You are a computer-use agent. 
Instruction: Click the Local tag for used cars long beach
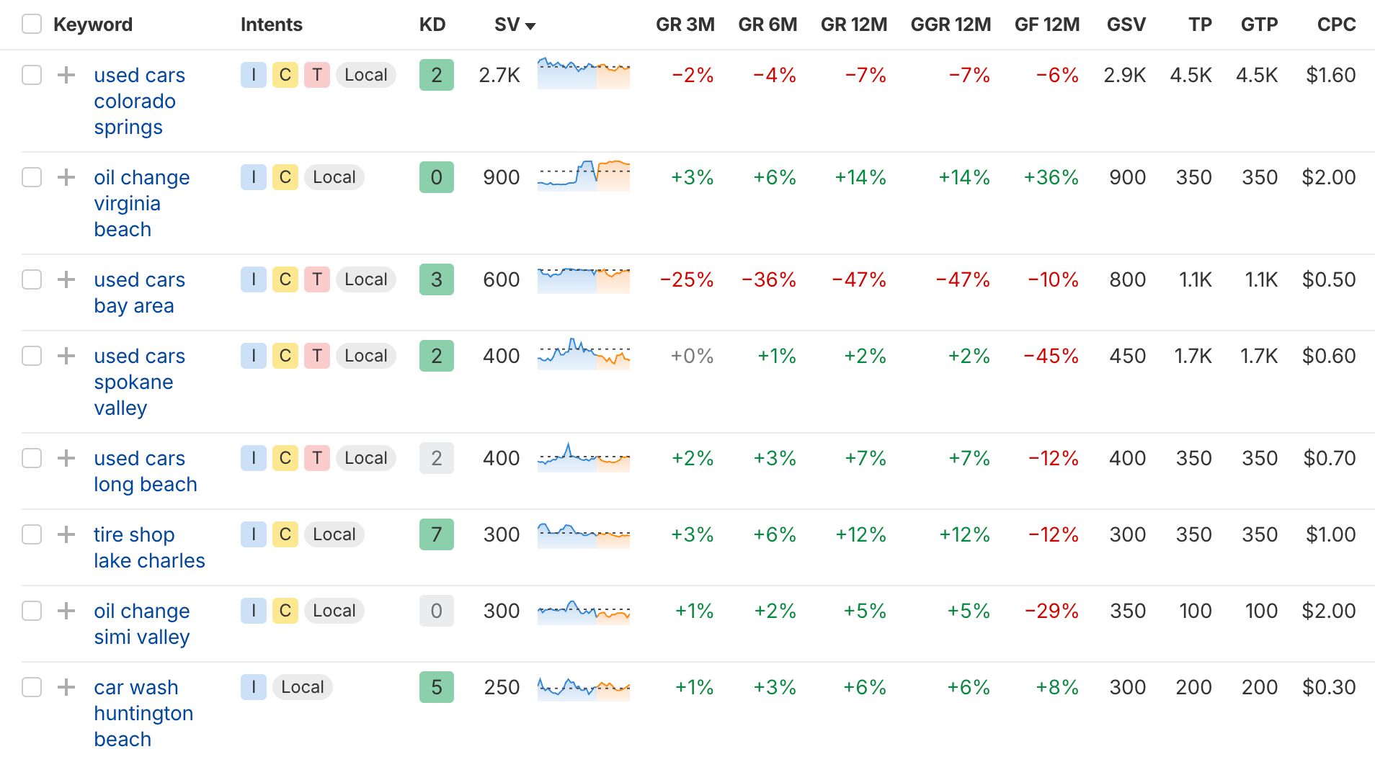366,458
